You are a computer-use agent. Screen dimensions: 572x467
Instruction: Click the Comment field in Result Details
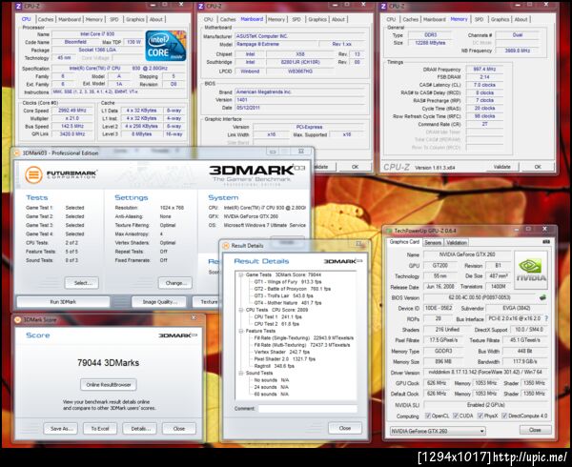pyautogui.click(x=308, y=409)
